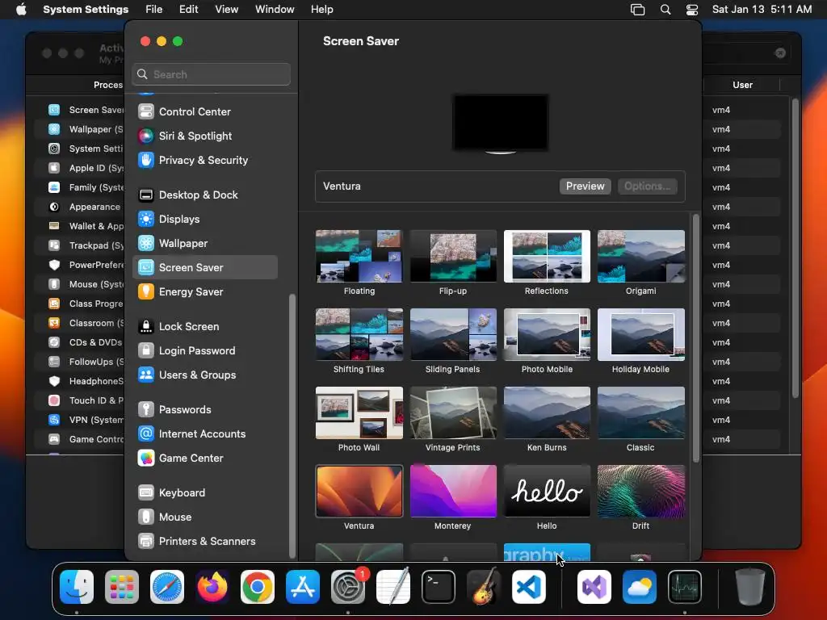Open Google Chrome from the Dock
The width and height of the screenshot is (827, 620).
click(258, 587)
